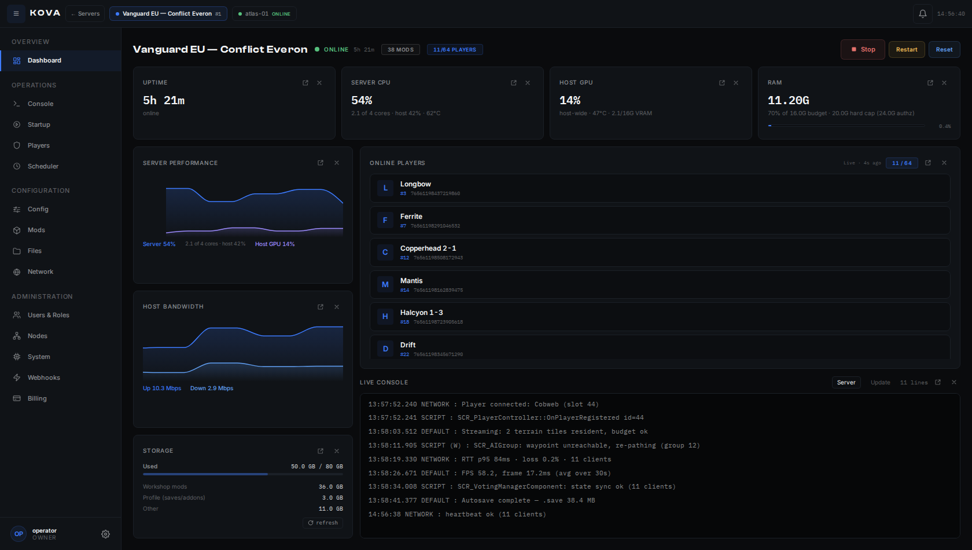Click the Up 10.3 Mbps legend

pyautogui.click(x=162, y=388)
